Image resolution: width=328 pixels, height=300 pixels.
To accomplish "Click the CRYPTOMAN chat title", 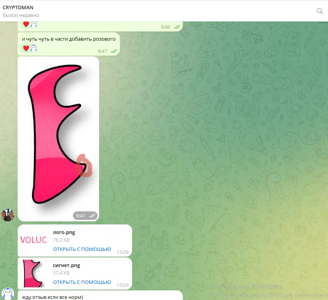I will (x=18, y=7).
